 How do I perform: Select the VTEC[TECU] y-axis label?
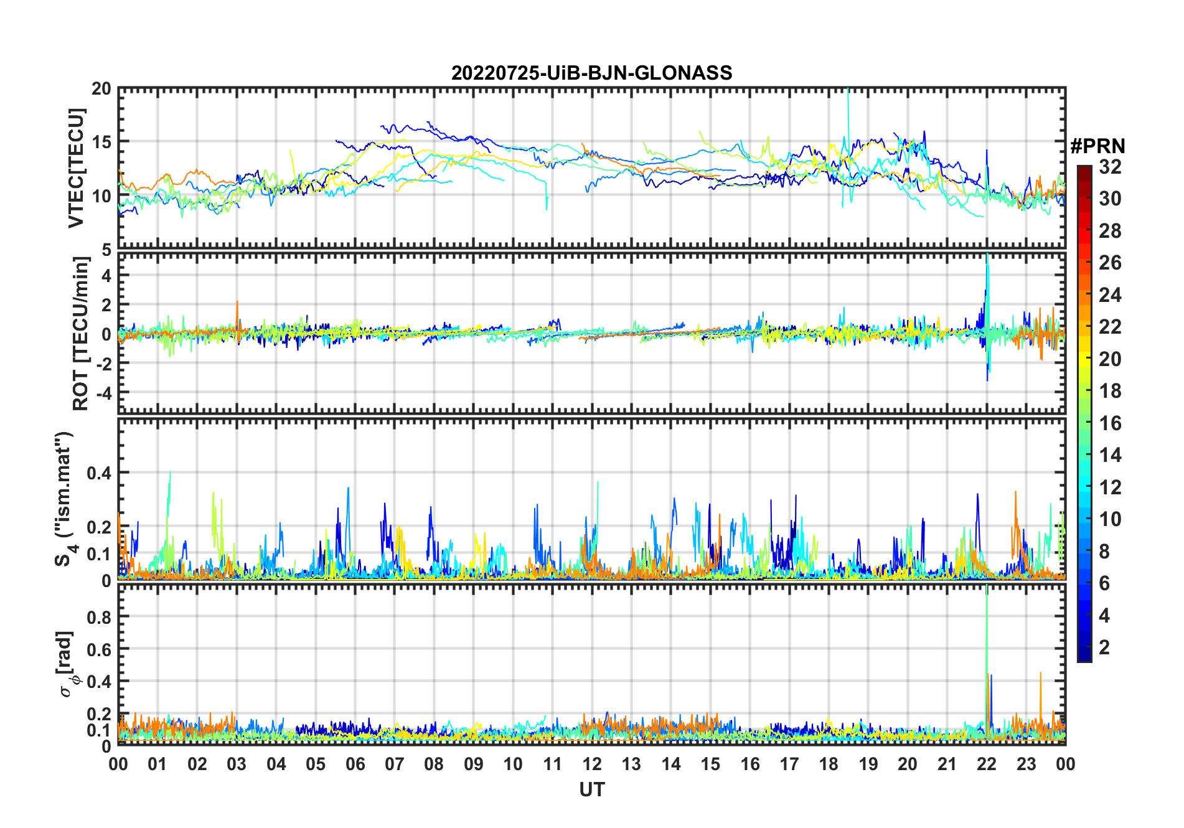tap(76, 169)
